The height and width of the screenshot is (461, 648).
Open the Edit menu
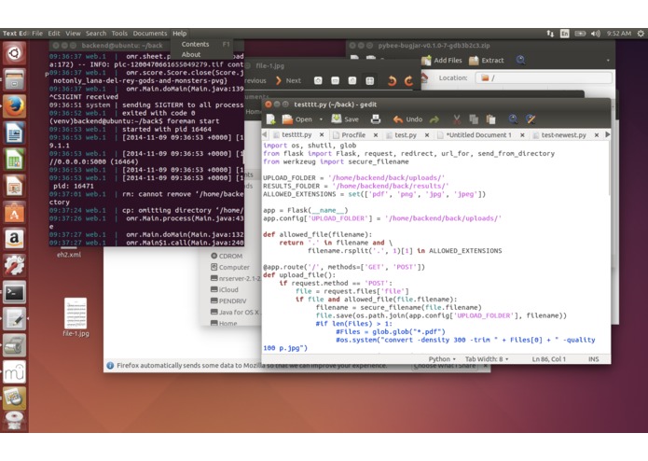click(54, 34)
